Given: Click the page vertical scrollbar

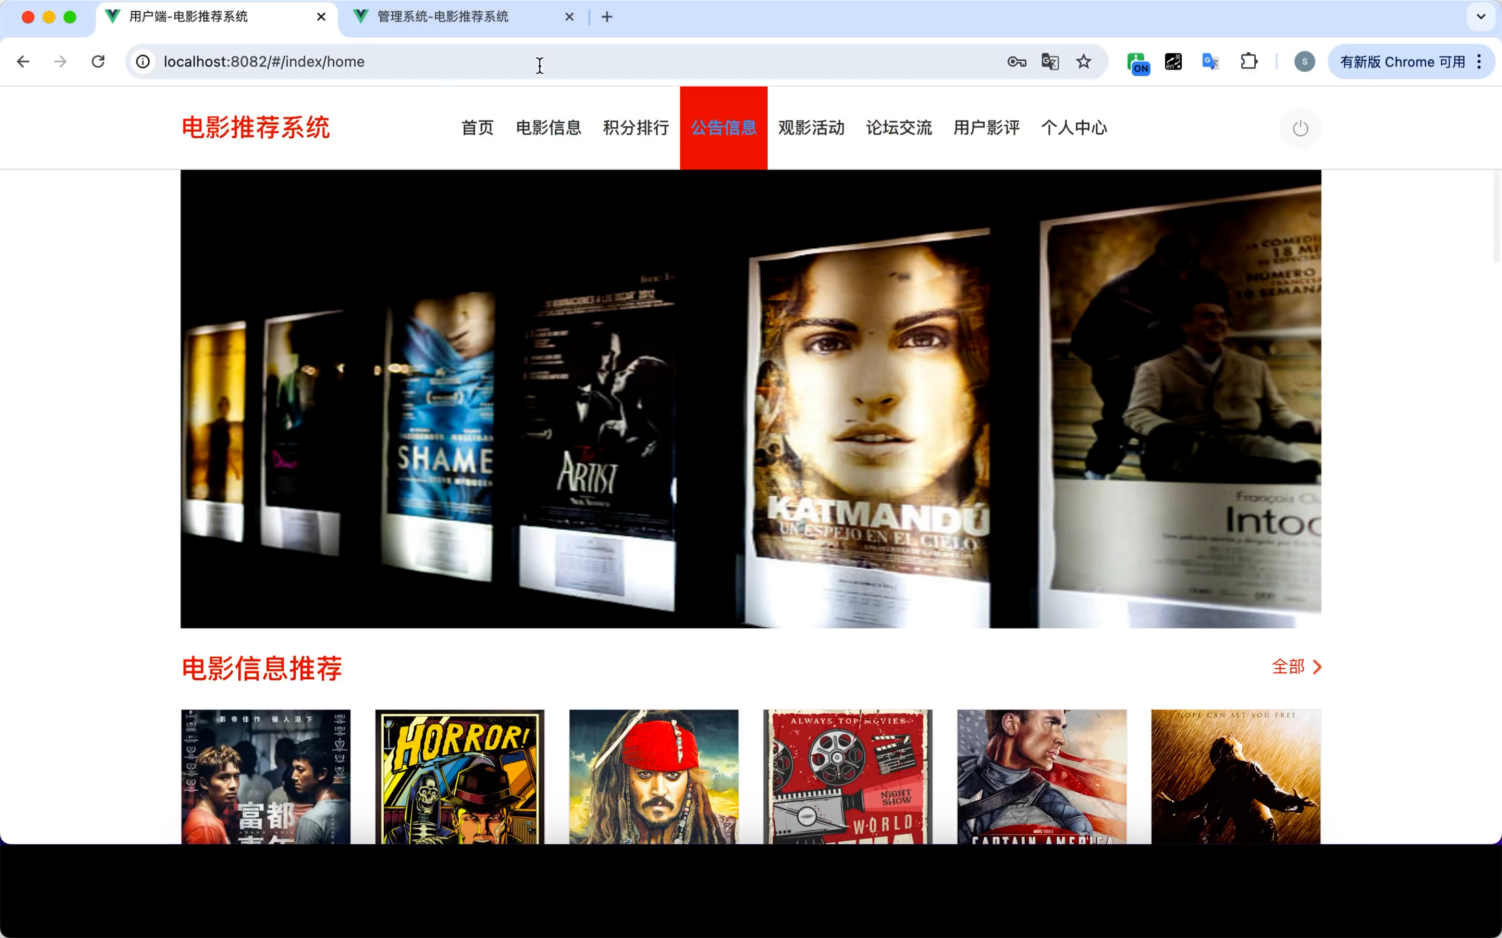Looking at the screenshot, I should [1496, 216].
